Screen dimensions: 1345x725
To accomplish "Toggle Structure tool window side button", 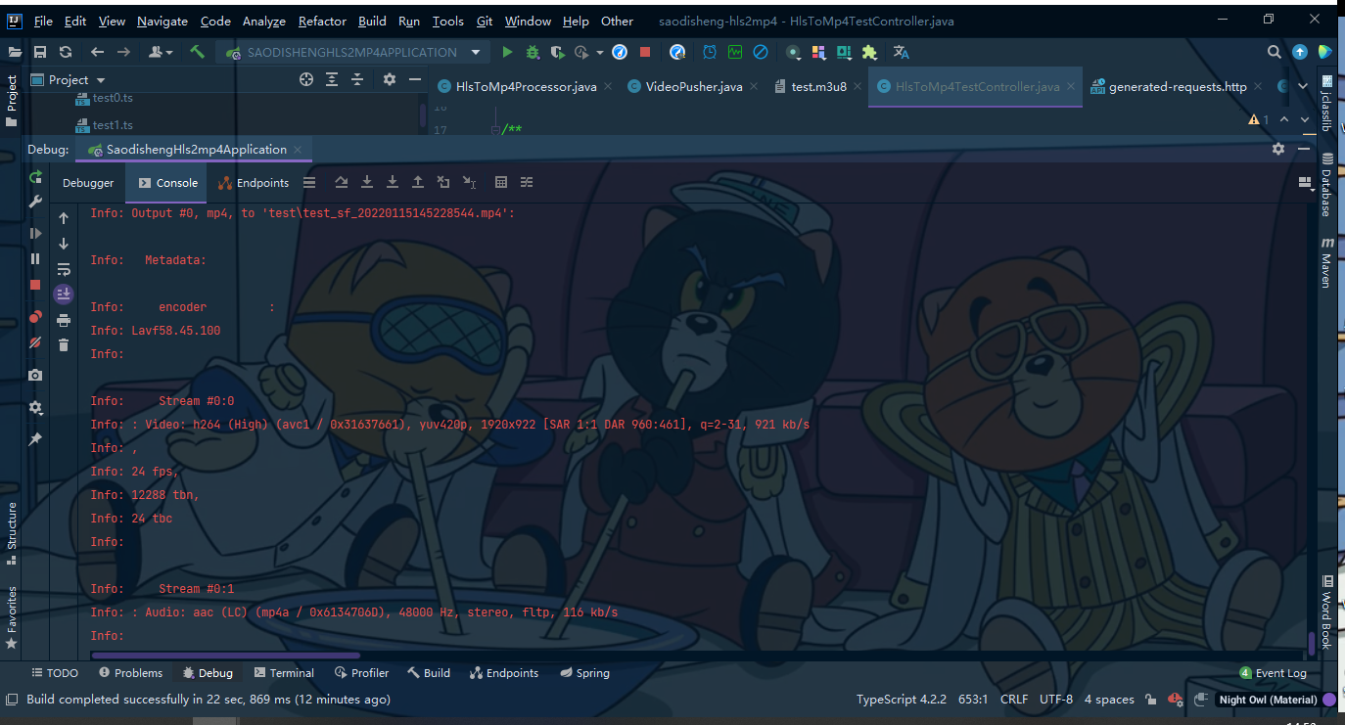I will pyautogui.click(x=12, y=533).
